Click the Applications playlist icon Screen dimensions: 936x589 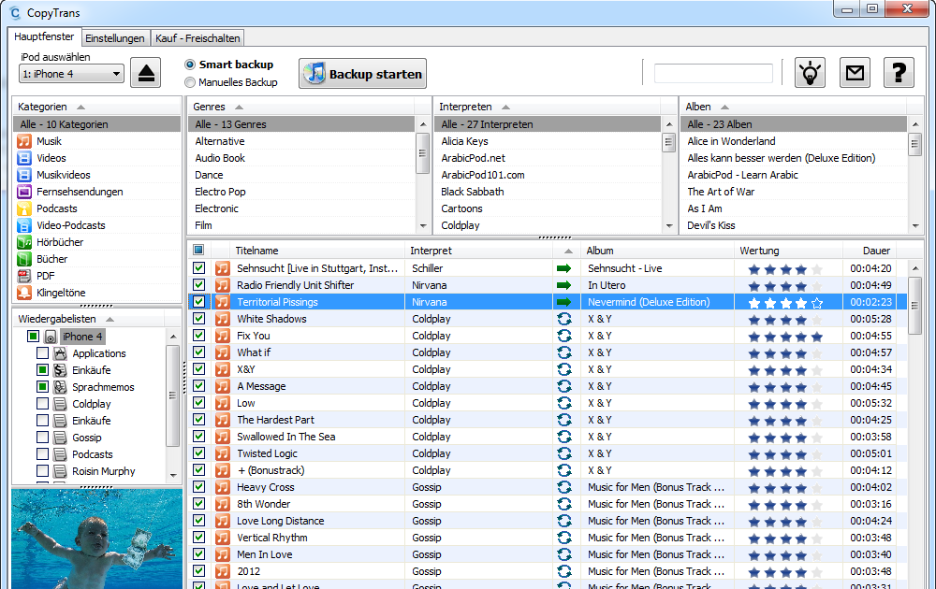coord(60,353)
